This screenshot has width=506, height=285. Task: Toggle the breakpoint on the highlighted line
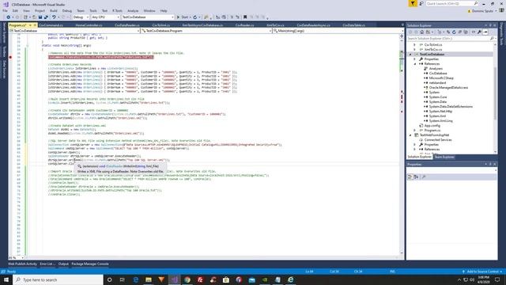10,57
